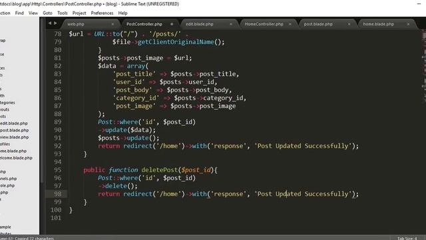Switch to the post.blade.php tab
426x240 pixels.
tap(318, 24)
